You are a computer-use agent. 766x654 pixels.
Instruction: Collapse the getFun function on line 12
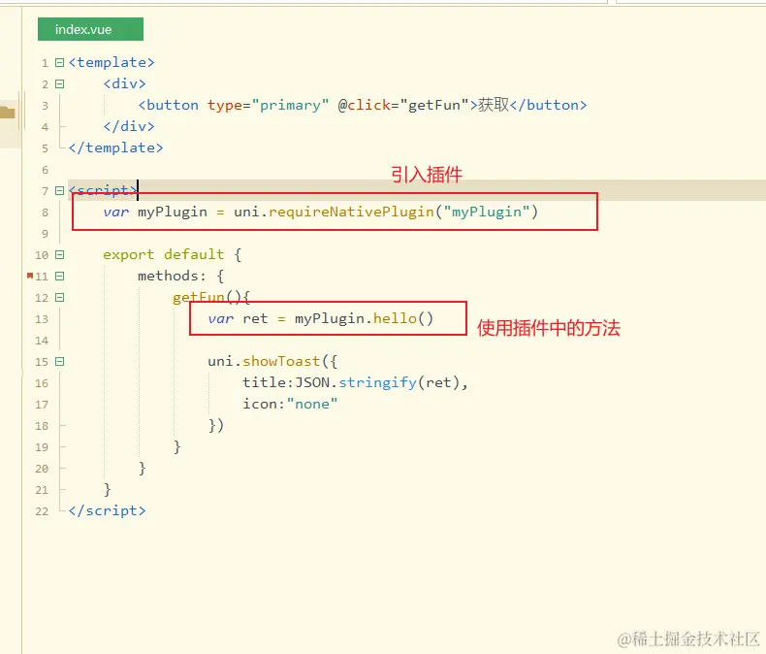point(59,298)
